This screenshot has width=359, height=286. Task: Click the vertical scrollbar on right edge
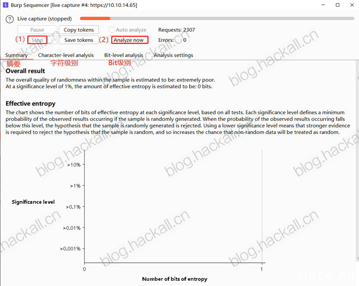coord(358,160)
